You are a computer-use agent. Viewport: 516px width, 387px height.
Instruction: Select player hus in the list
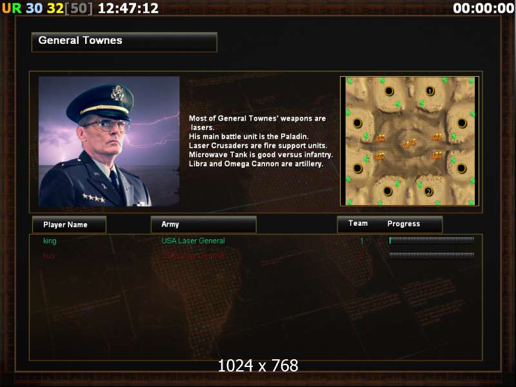pos(49,255)
